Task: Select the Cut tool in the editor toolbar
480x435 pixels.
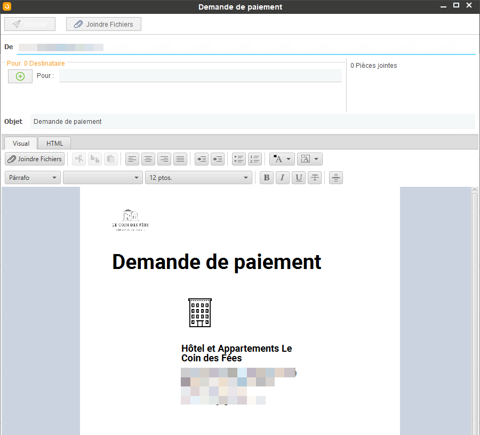Action: coord(79,159)
